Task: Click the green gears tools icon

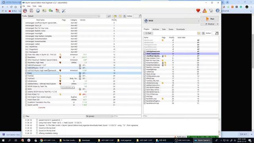Action: click(x=51, y=11)
